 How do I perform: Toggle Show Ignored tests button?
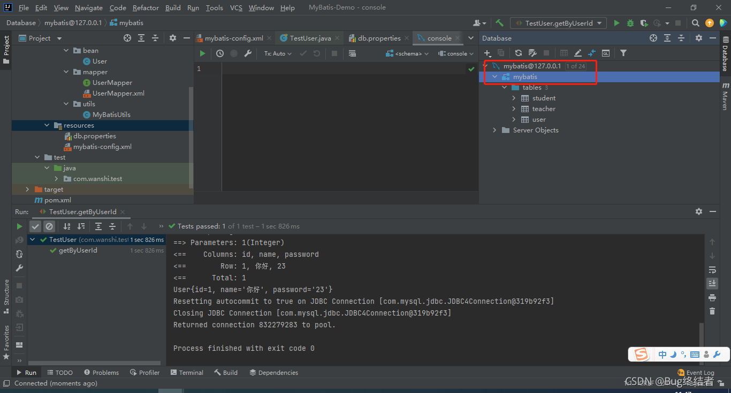tap(49, 226)
